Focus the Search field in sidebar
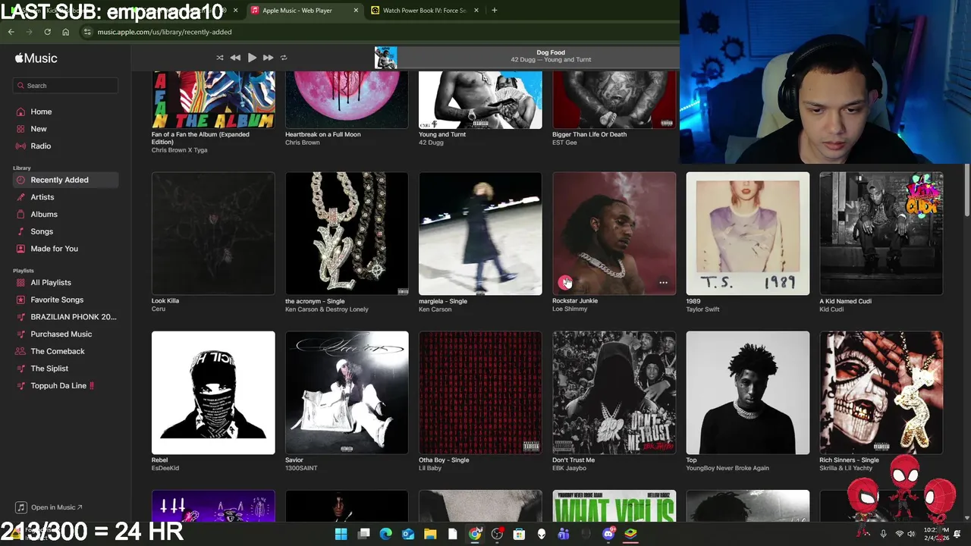 click(x=65, y=86)
